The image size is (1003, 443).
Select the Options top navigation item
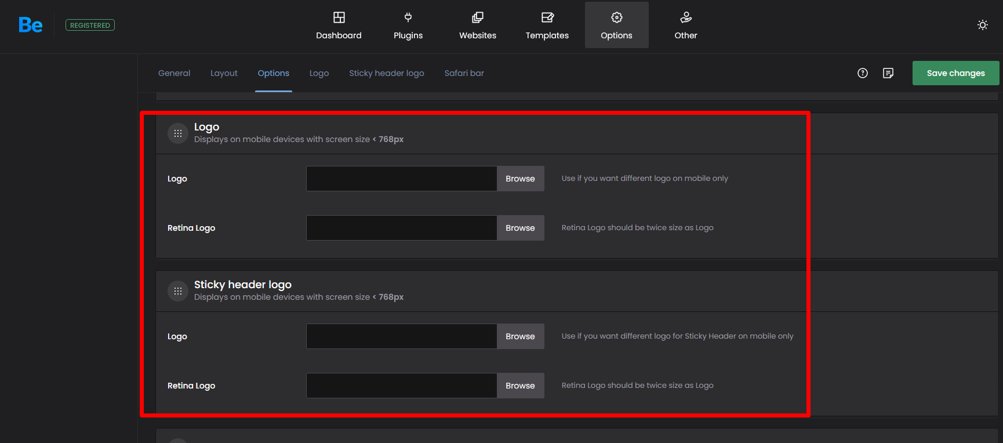617,25
